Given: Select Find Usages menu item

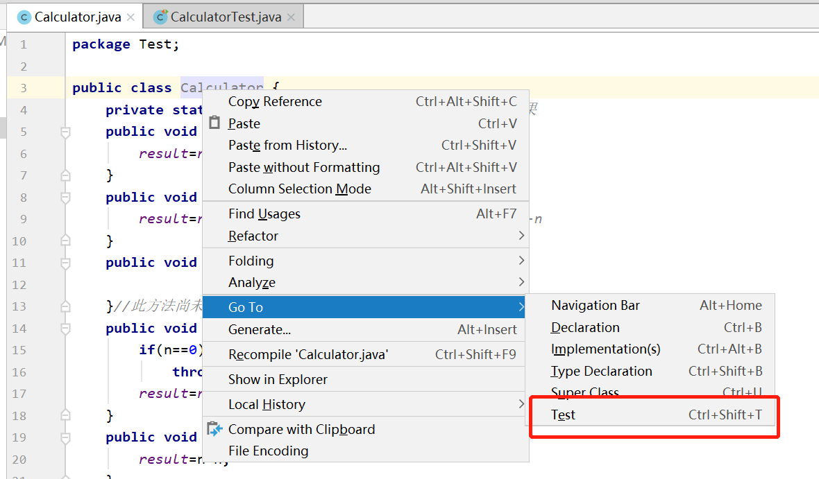Looking at the screenshot, I should pos(366,214).
